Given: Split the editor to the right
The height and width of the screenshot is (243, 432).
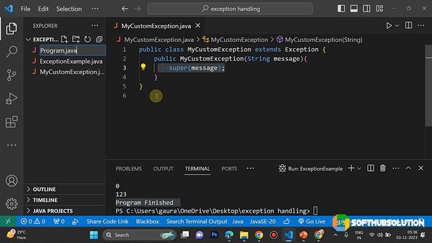Looking at the screenshot, I should tap(408, 26).
